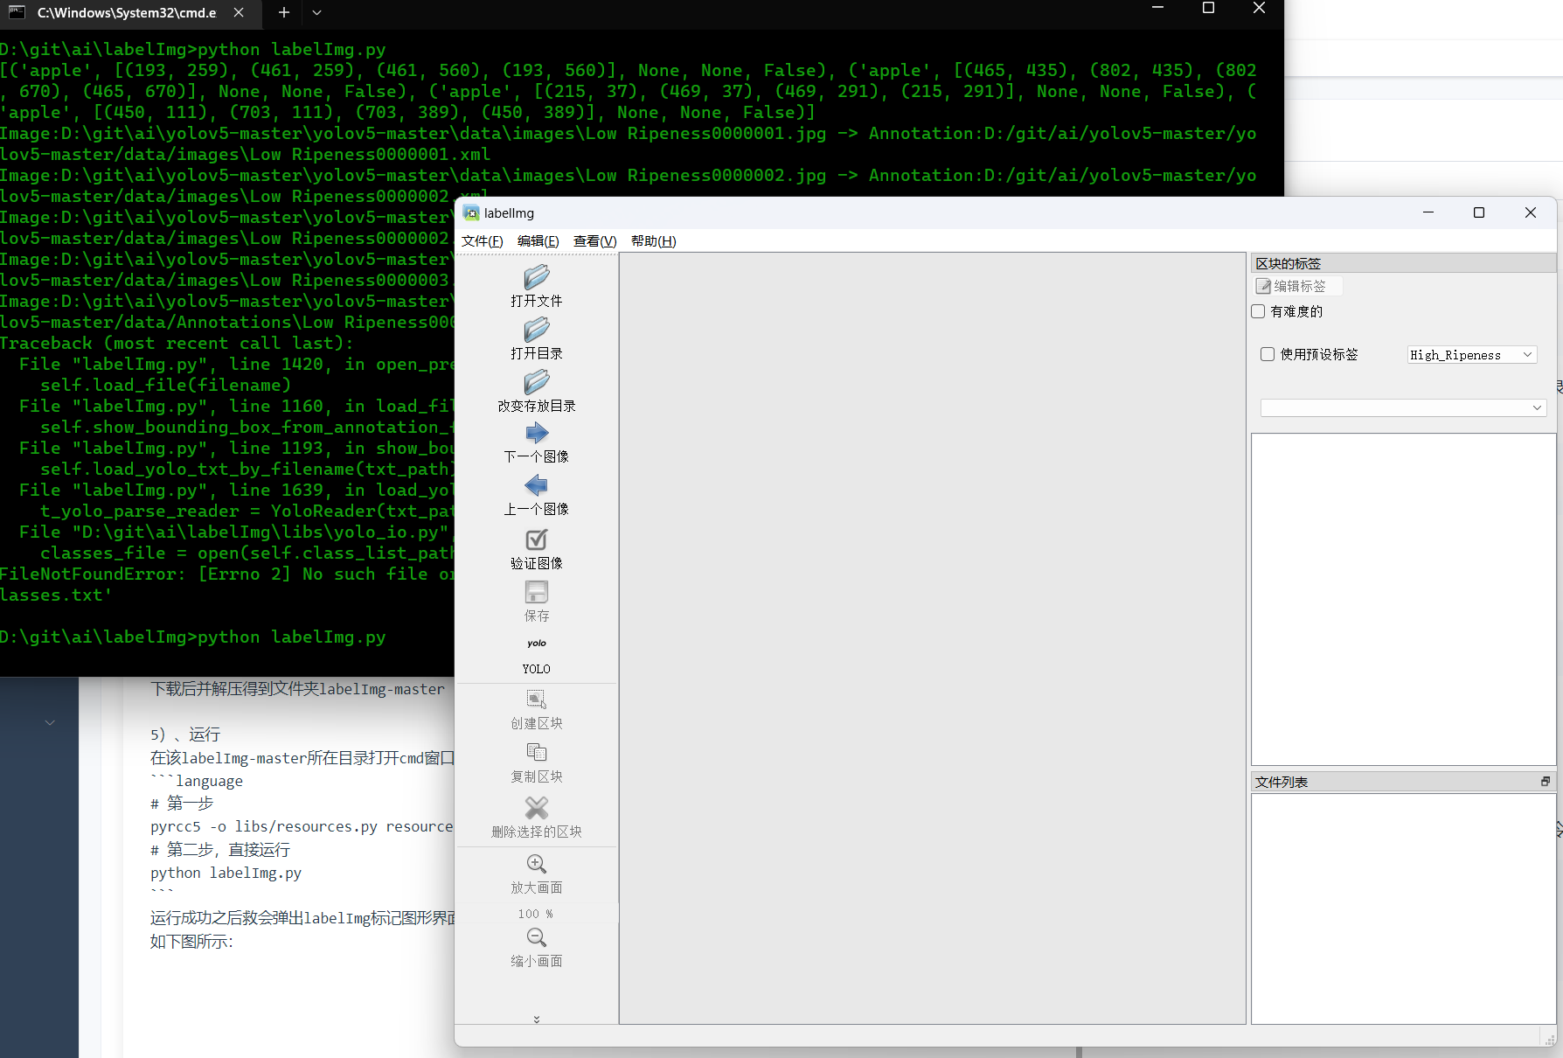The height and width of the screenshot is (1058, 1563).
Task: Switch annotation format via YOLO icon
Action: 536,644
